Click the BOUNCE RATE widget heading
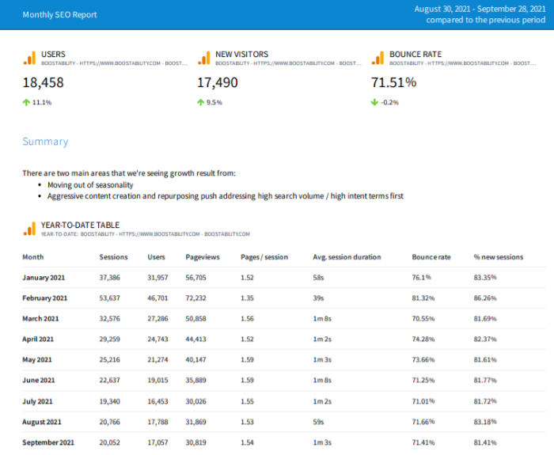Image resolution: width=554 pixels, height=455 pixels. [415, 54]
